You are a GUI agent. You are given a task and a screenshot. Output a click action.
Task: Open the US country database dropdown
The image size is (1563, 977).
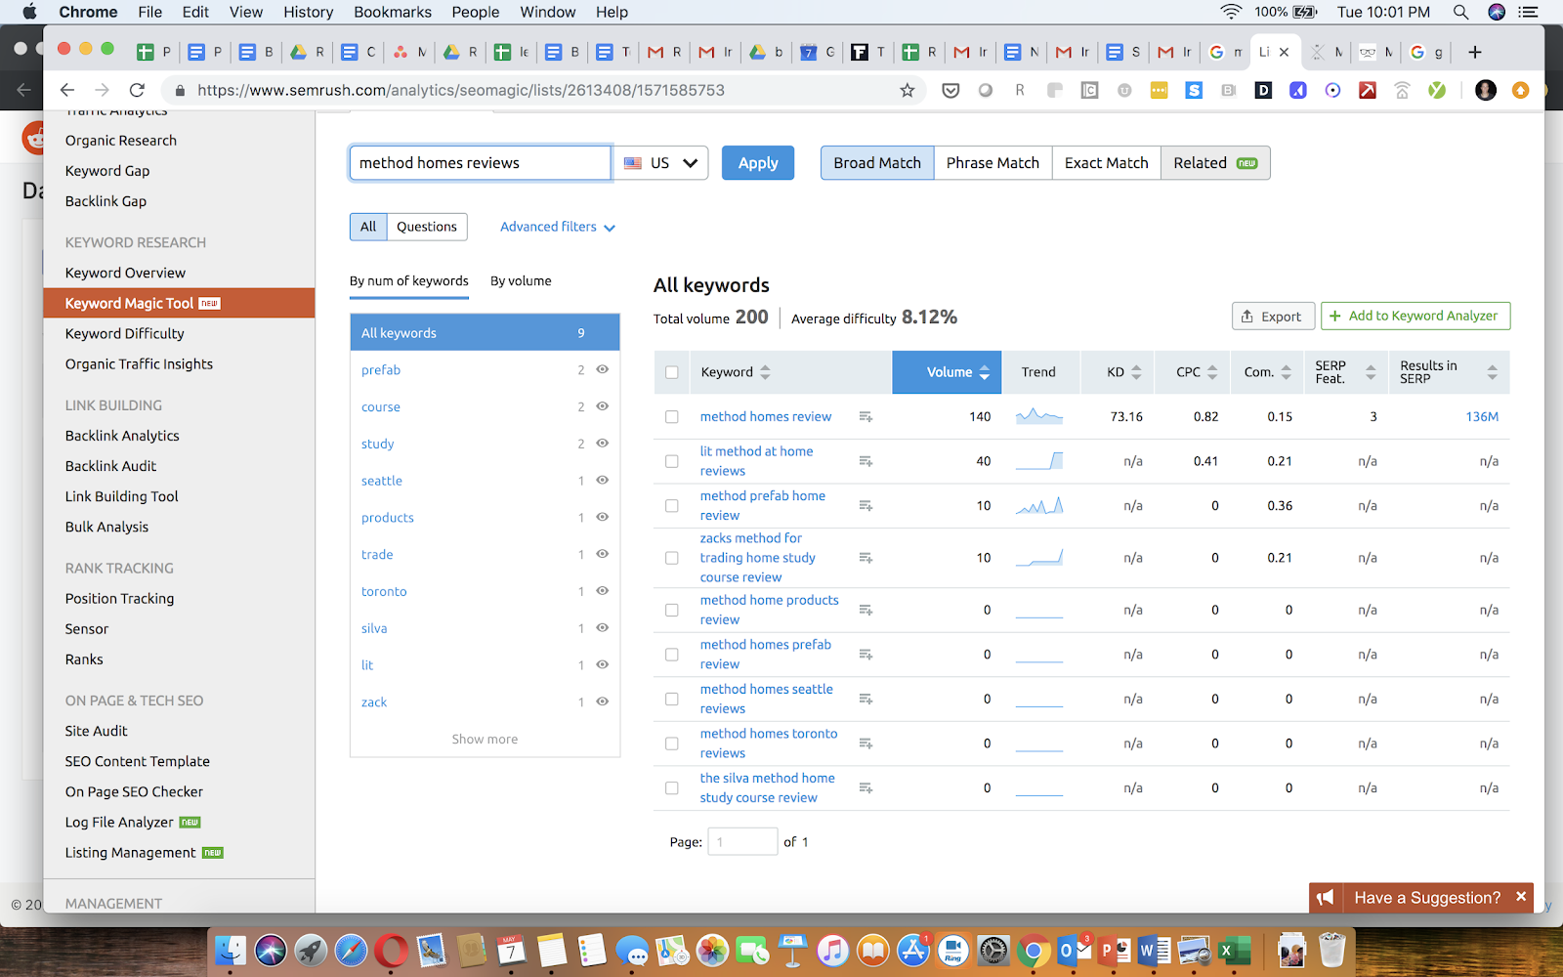click(661, 163)
